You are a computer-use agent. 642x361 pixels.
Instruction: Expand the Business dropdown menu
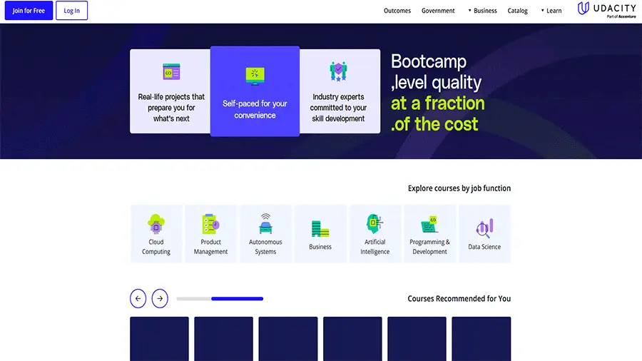tap(482, 11)
